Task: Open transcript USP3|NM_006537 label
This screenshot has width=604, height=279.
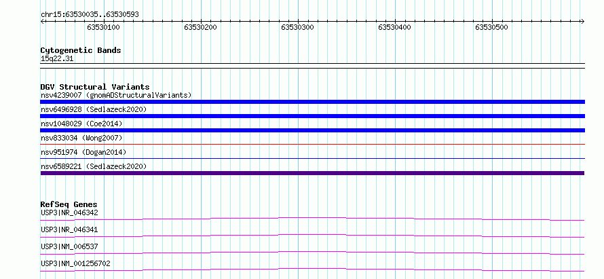Action: click(69, 246)
